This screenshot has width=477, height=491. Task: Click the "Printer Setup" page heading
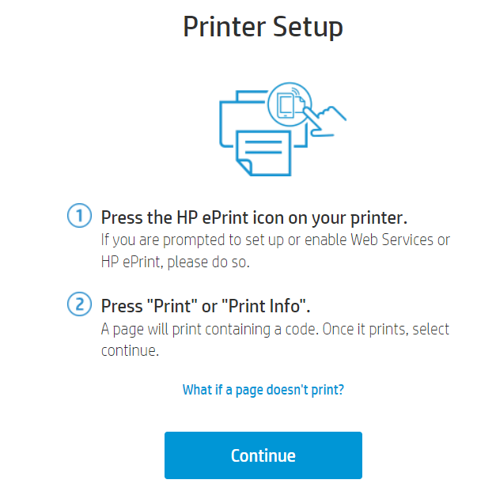tap(263, 27)
